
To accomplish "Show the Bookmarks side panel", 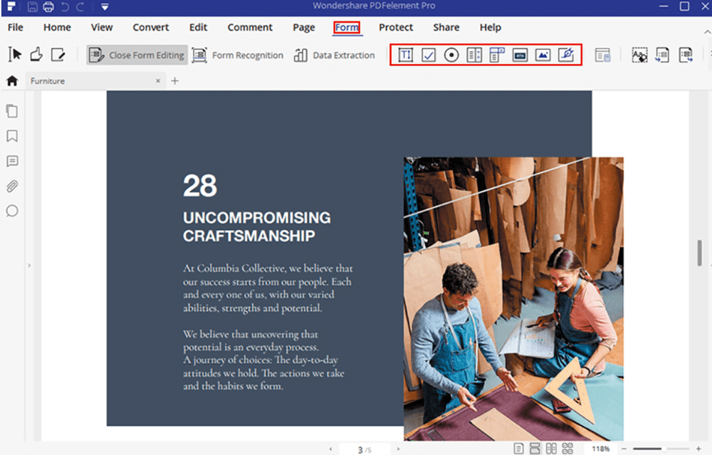I will coord(12,136).
